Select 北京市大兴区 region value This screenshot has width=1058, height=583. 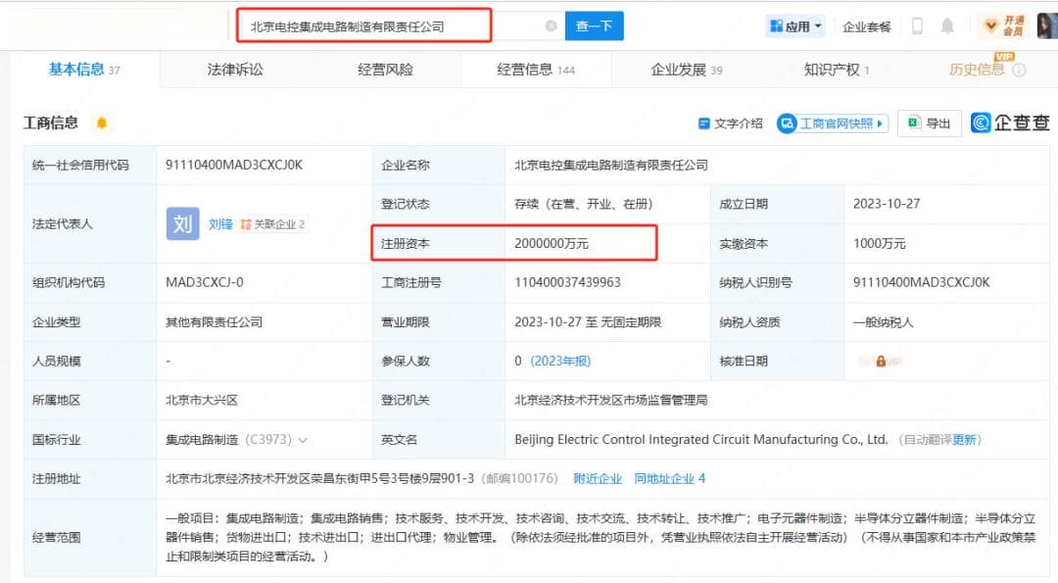click(x=202, y=400)
